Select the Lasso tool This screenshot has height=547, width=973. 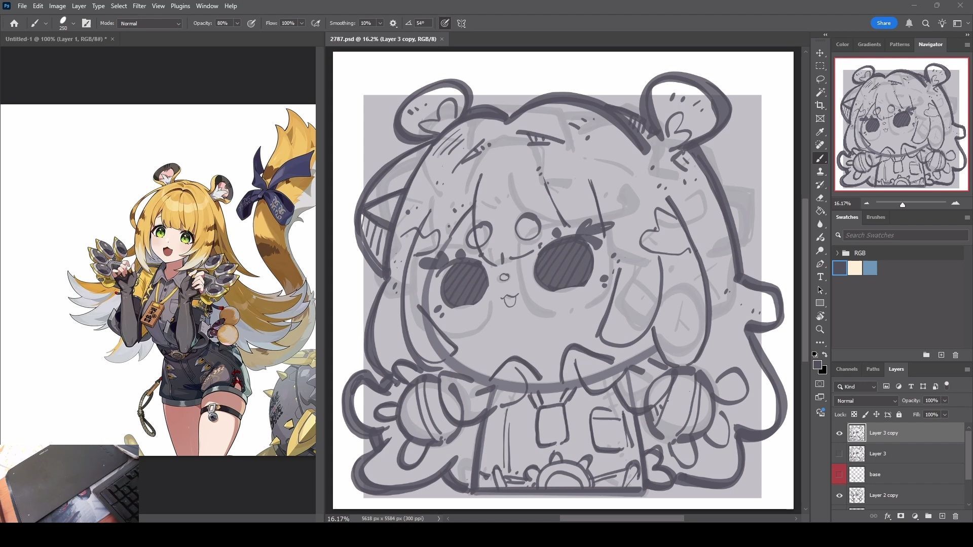(x=820, y=80)
